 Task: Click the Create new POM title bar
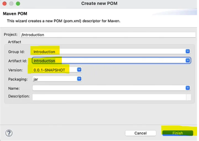coord(99,4)
